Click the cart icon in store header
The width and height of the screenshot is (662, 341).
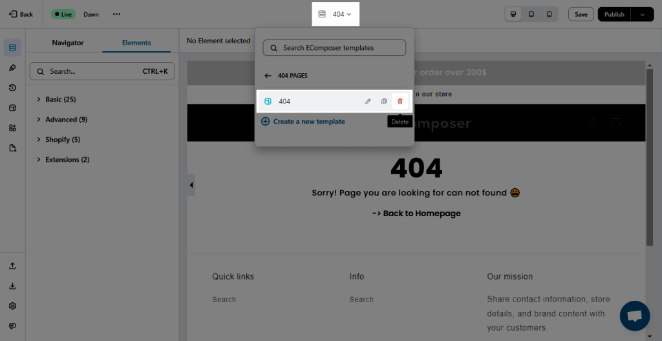tap(616, 122)
